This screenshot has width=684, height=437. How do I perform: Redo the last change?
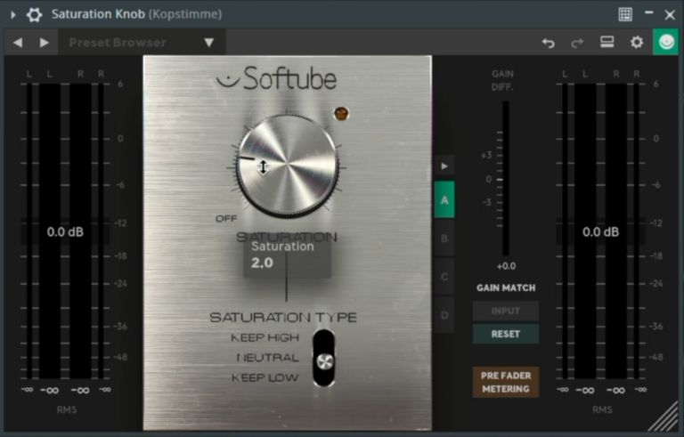pyautogui.click(x=577, y=43)
